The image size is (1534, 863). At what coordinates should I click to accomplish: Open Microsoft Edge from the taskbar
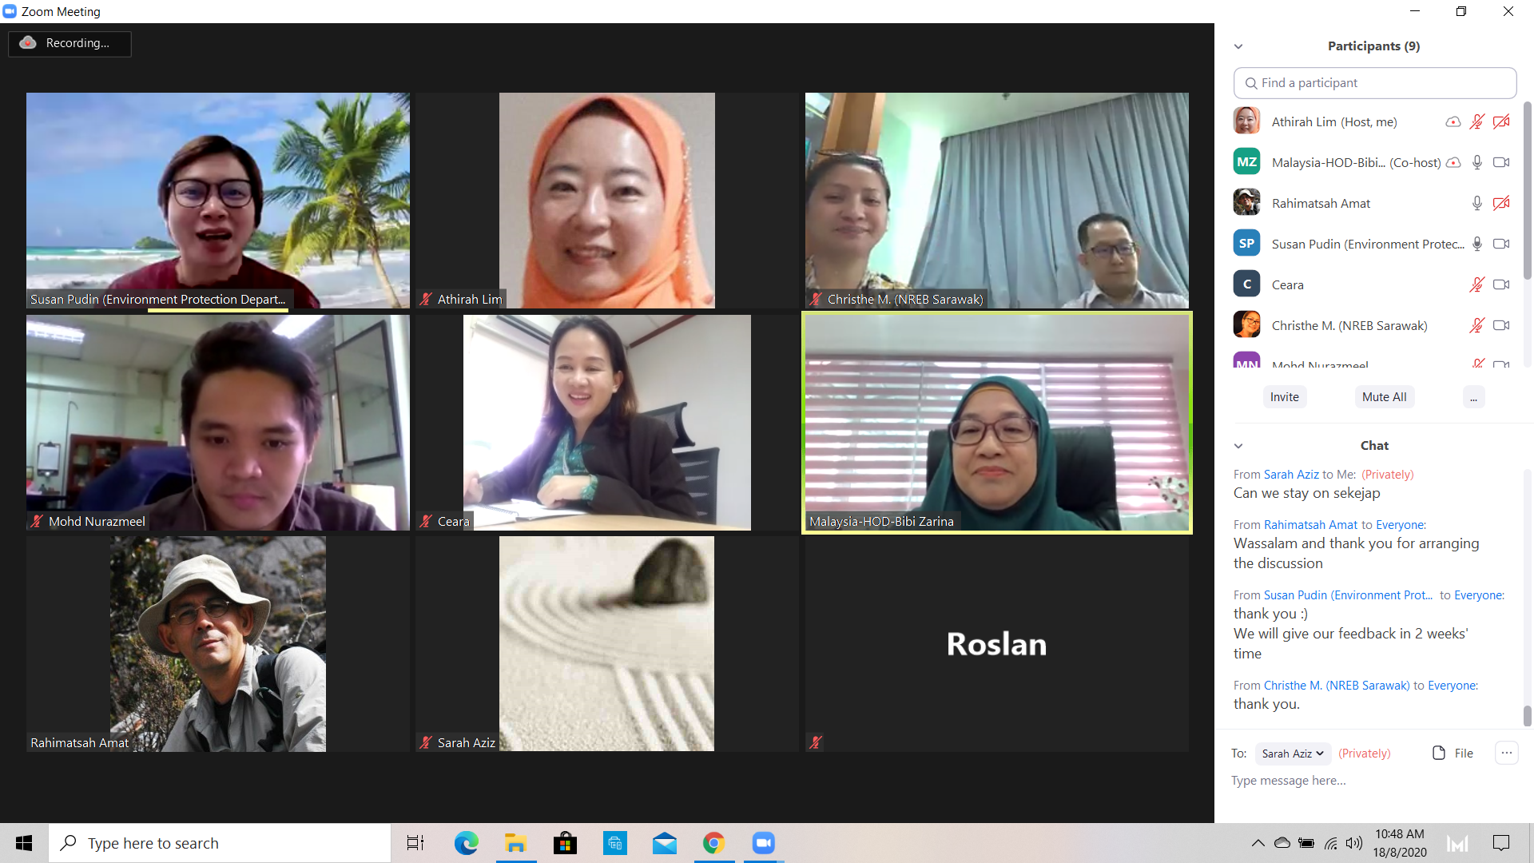click(x=466, y=843)
